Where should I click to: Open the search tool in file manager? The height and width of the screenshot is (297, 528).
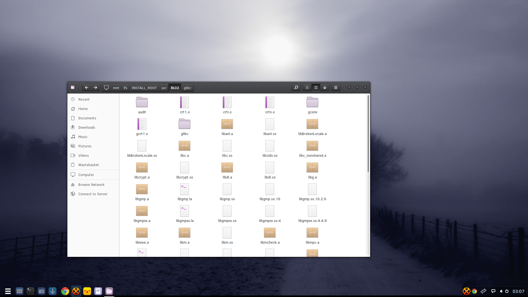pyautogui.click(x=296, y=88)
